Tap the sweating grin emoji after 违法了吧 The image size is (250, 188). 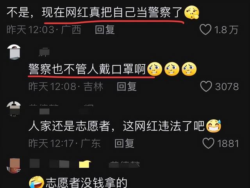click(214, 126)
